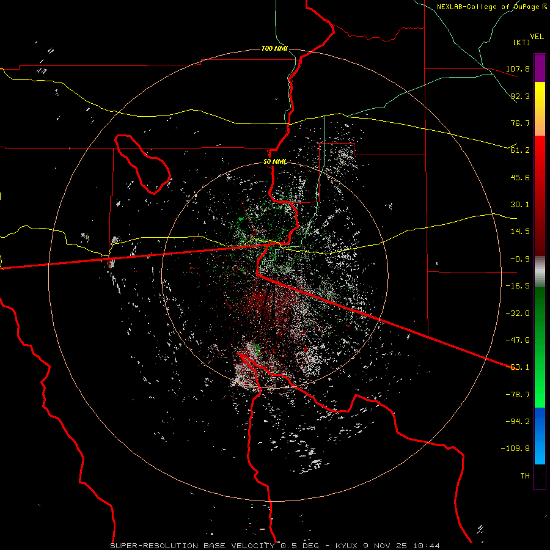Click the [KT] units label
The image size is (550, 550).
tap(521, 42)
